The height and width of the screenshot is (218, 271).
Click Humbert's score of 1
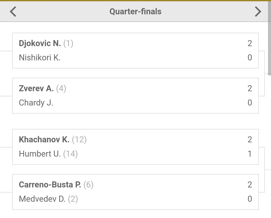coord(250,154)
